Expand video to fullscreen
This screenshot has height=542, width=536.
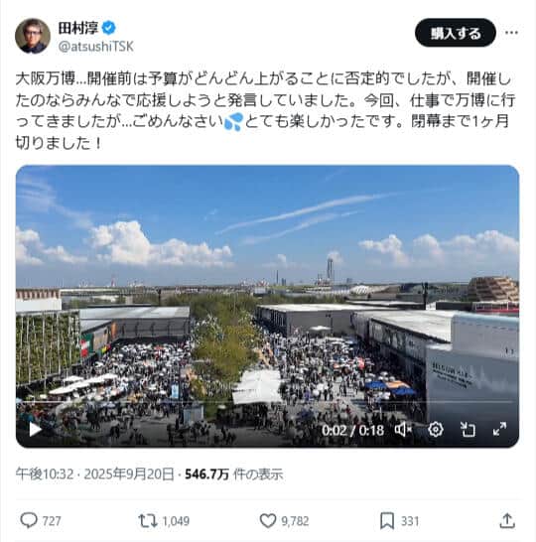click(x=499, y=429)
